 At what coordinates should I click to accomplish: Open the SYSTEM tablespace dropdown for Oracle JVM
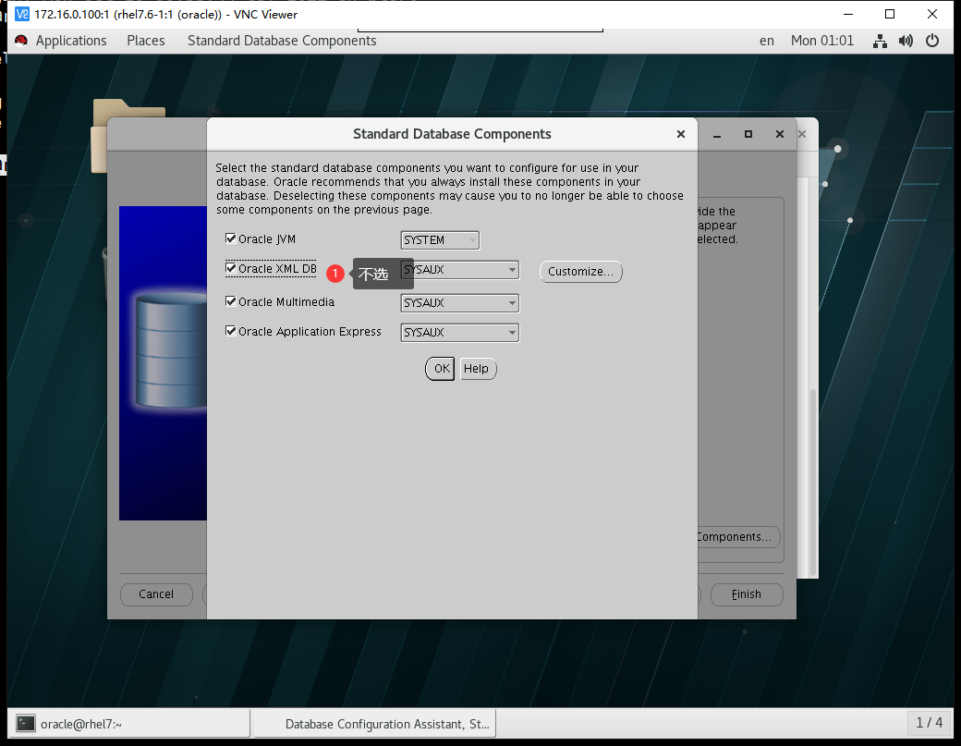440,240
